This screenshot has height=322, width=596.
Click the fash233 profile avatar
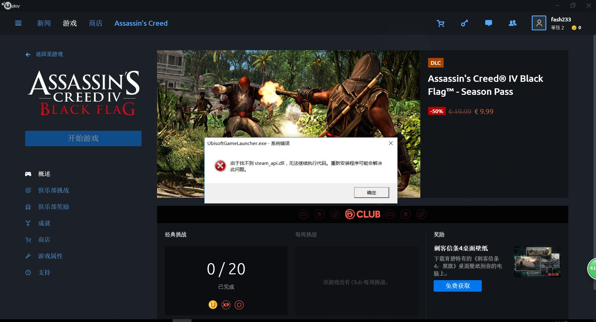click(539, 23)
